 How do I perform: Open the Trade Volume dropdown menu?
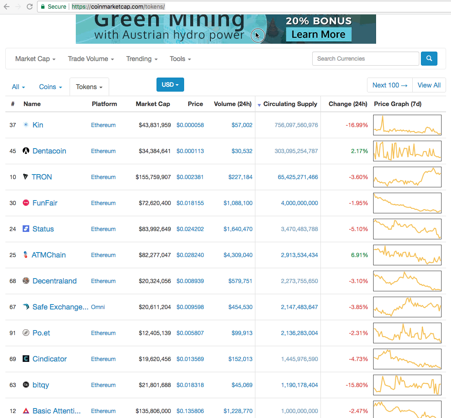click(x=91, y=59)
